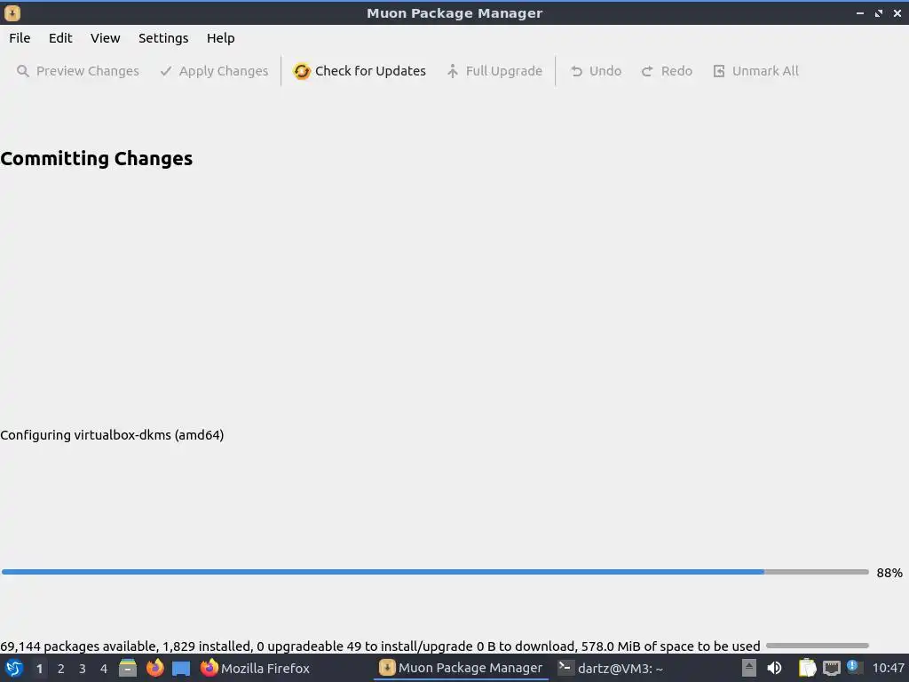Screen dimensions: 909x682
Task: Click the Full Upgrade toolbar button
Action: click(x=494, y=71)
